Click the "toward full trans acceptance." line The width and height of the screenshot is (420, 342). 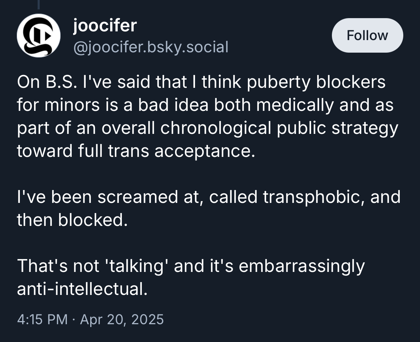click(x=134, y=151)
